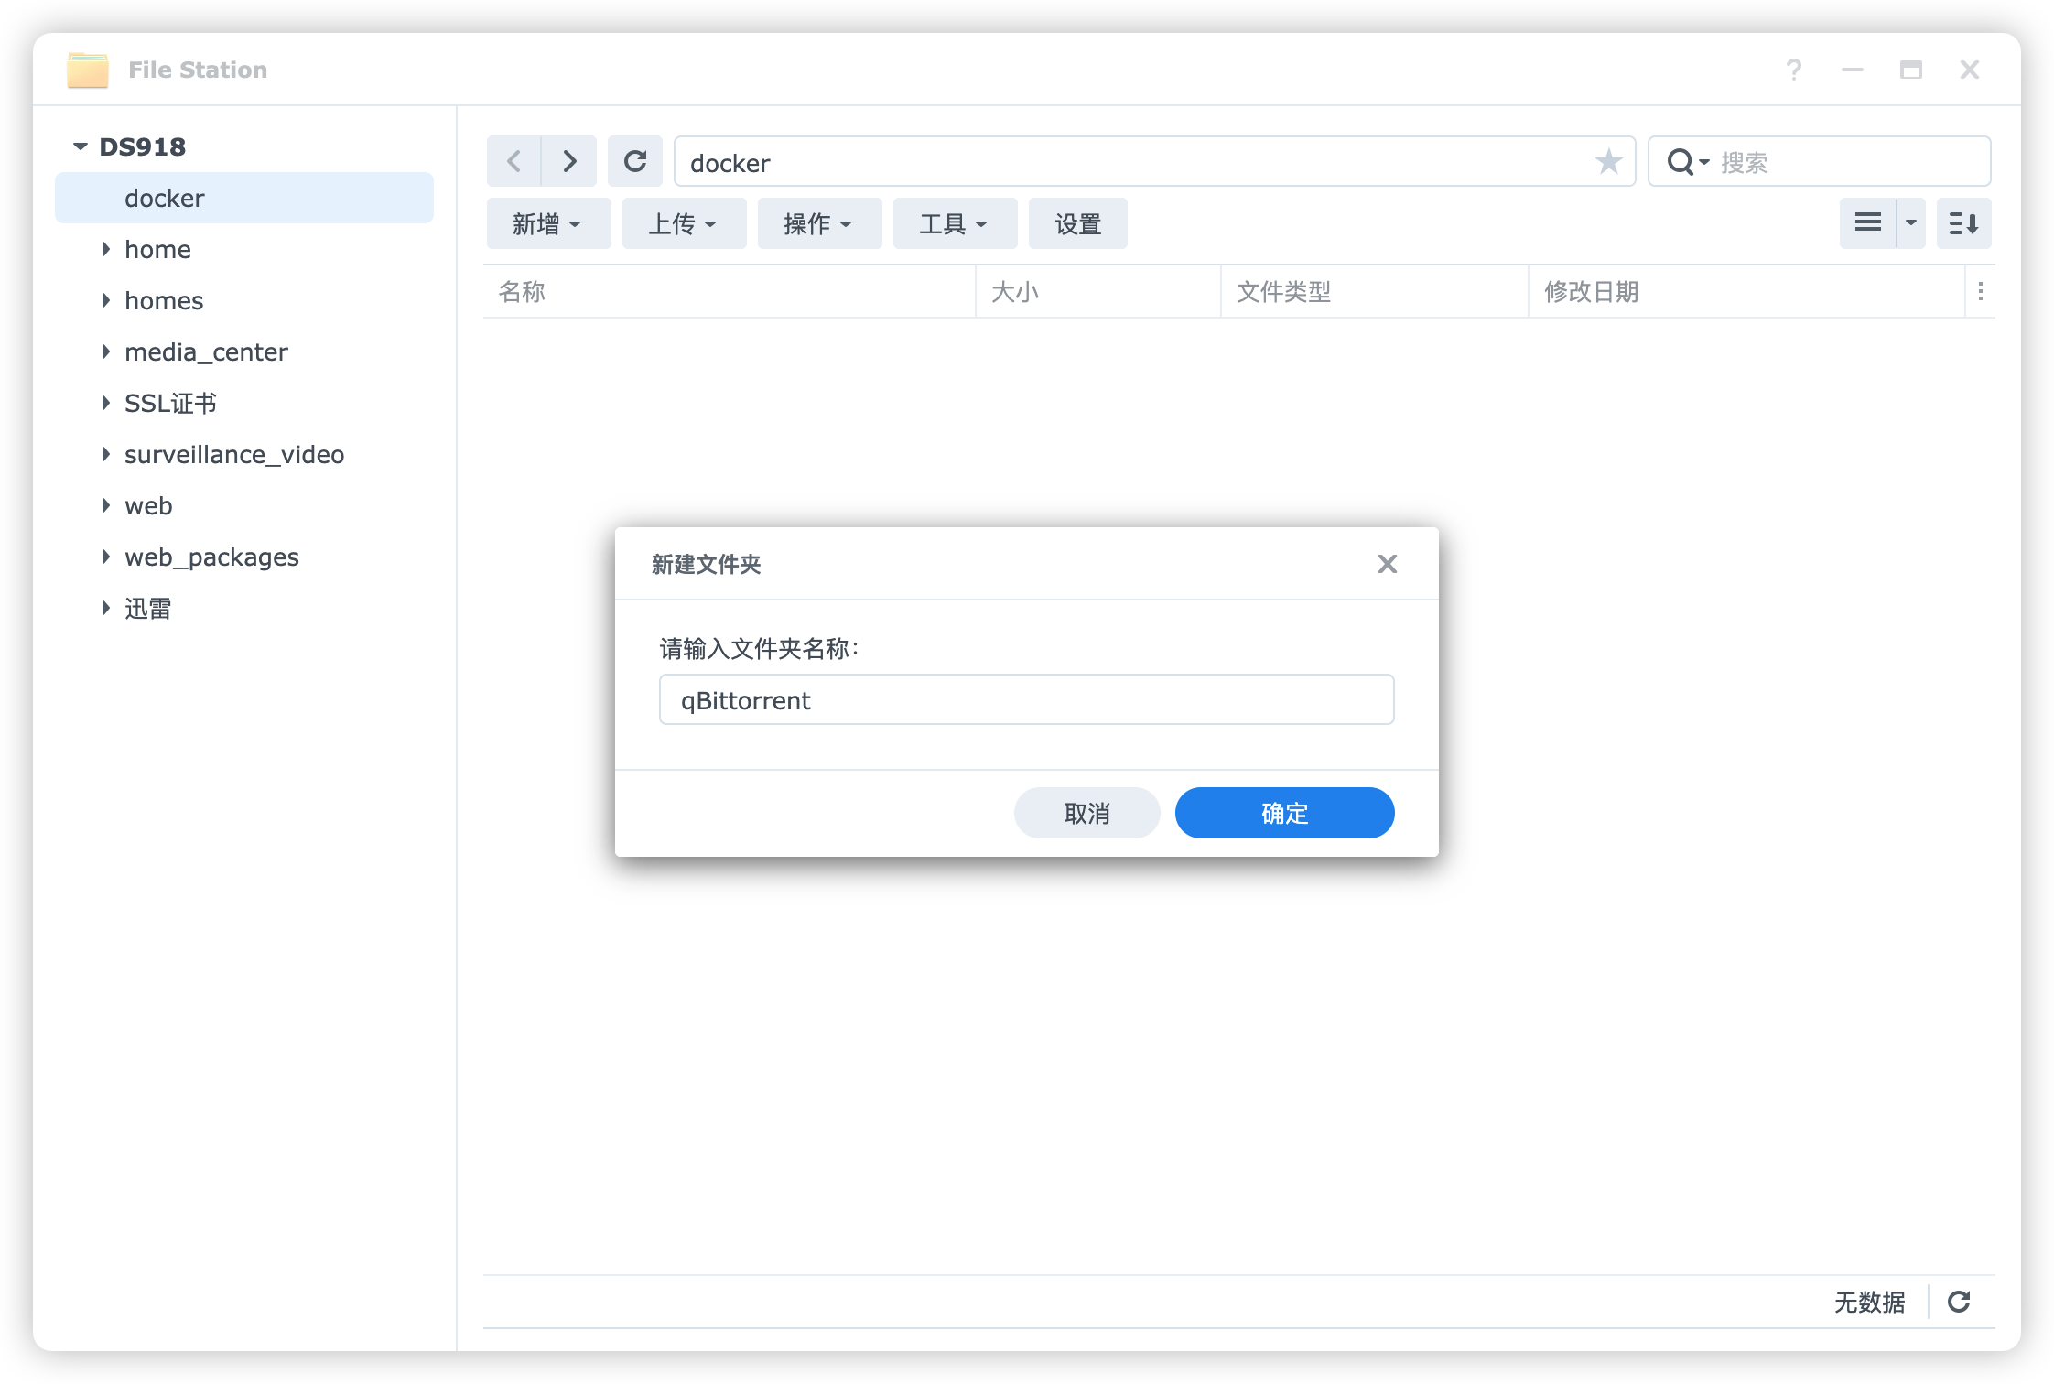Confirm folder creation with 确定
This screenshot has width=2054, height=1384.
coord(1284,813)
